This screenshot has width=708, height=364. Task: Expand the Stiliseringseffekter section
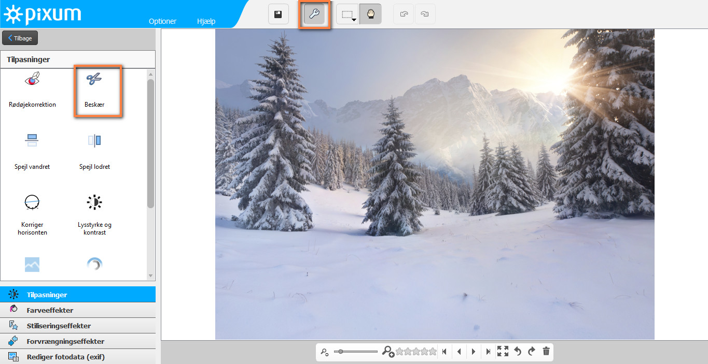(x=58, y=326)
